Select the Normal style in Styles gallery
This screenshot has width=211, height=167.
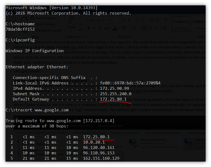click(x=181, y=24)
